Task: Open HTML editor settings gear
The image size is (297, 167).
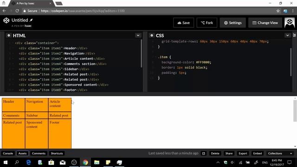Action: 9,35
